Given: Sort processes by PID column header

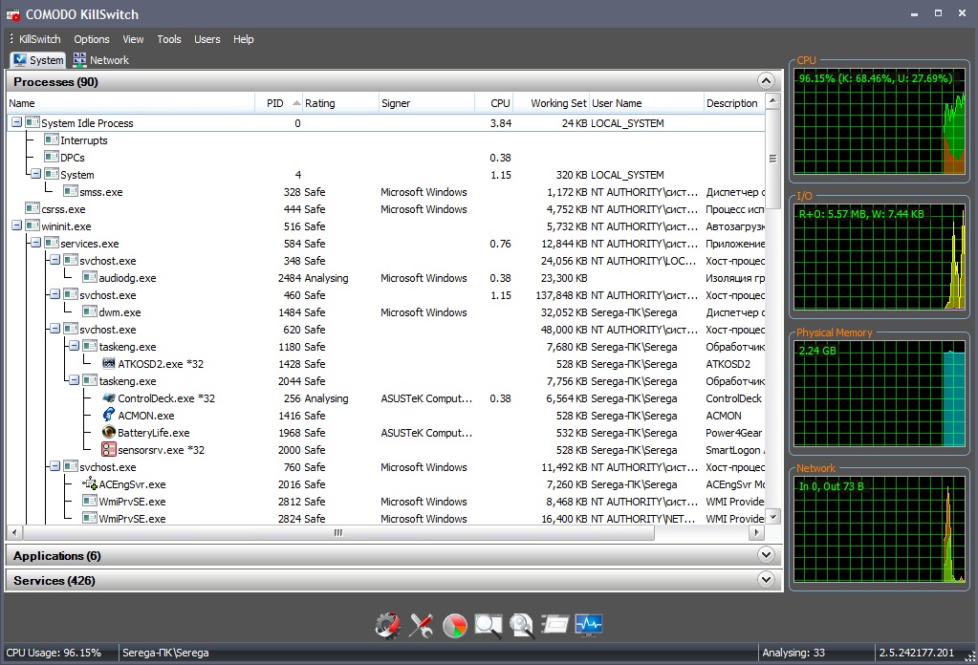Looking at the screenshot, I should coord(279,103).
